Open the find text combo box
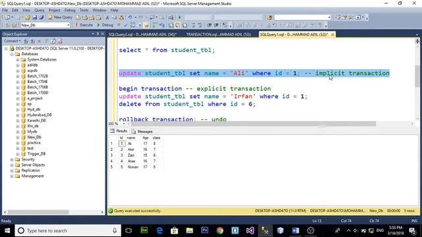422x237 pixels. coord(303,18)
